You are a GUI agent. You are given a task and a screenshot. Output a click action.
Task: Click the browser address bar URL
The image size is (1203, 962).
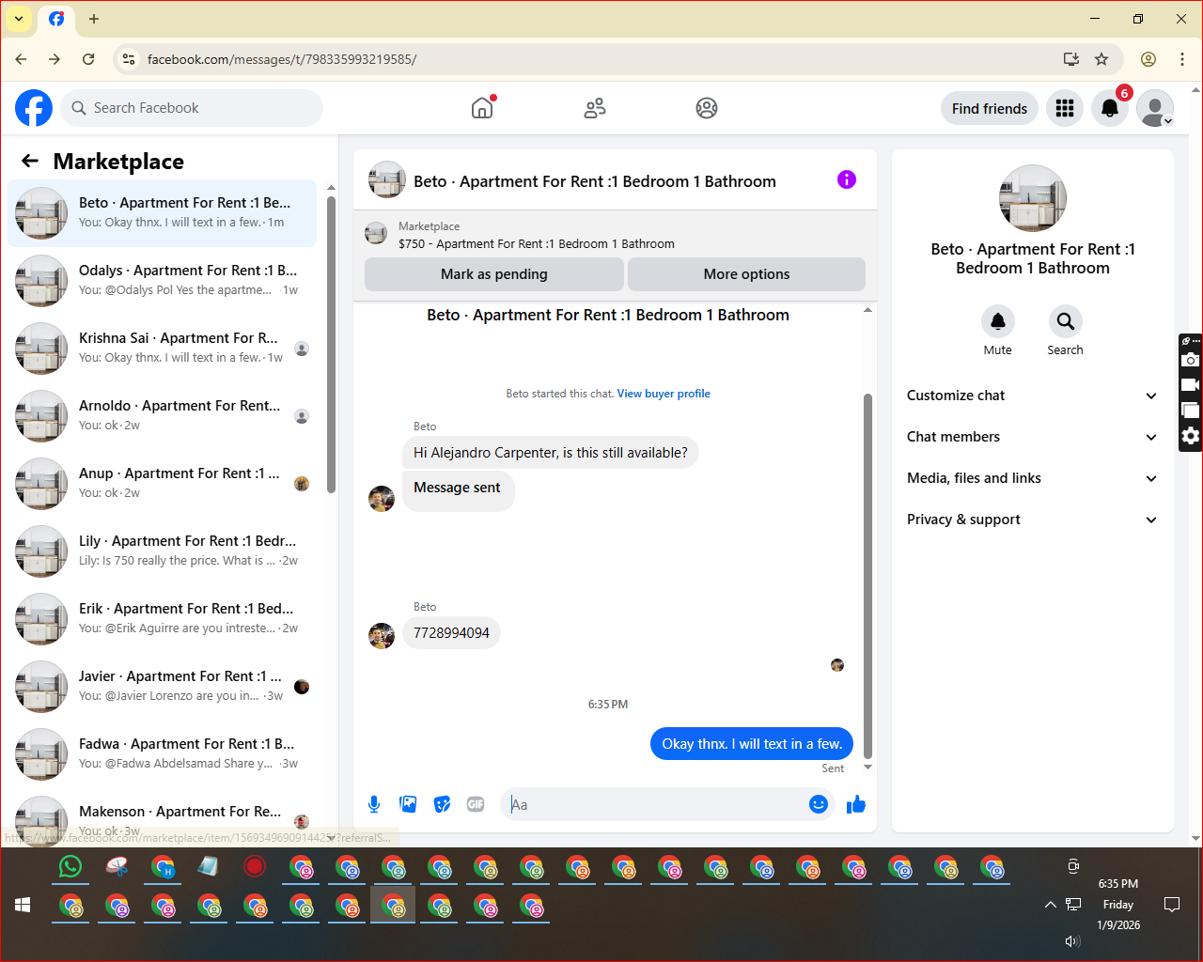tap(282, 59)
